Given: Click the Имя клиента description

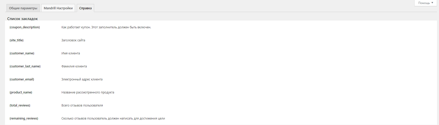Looking at the screenshot, I should (71, 53).
